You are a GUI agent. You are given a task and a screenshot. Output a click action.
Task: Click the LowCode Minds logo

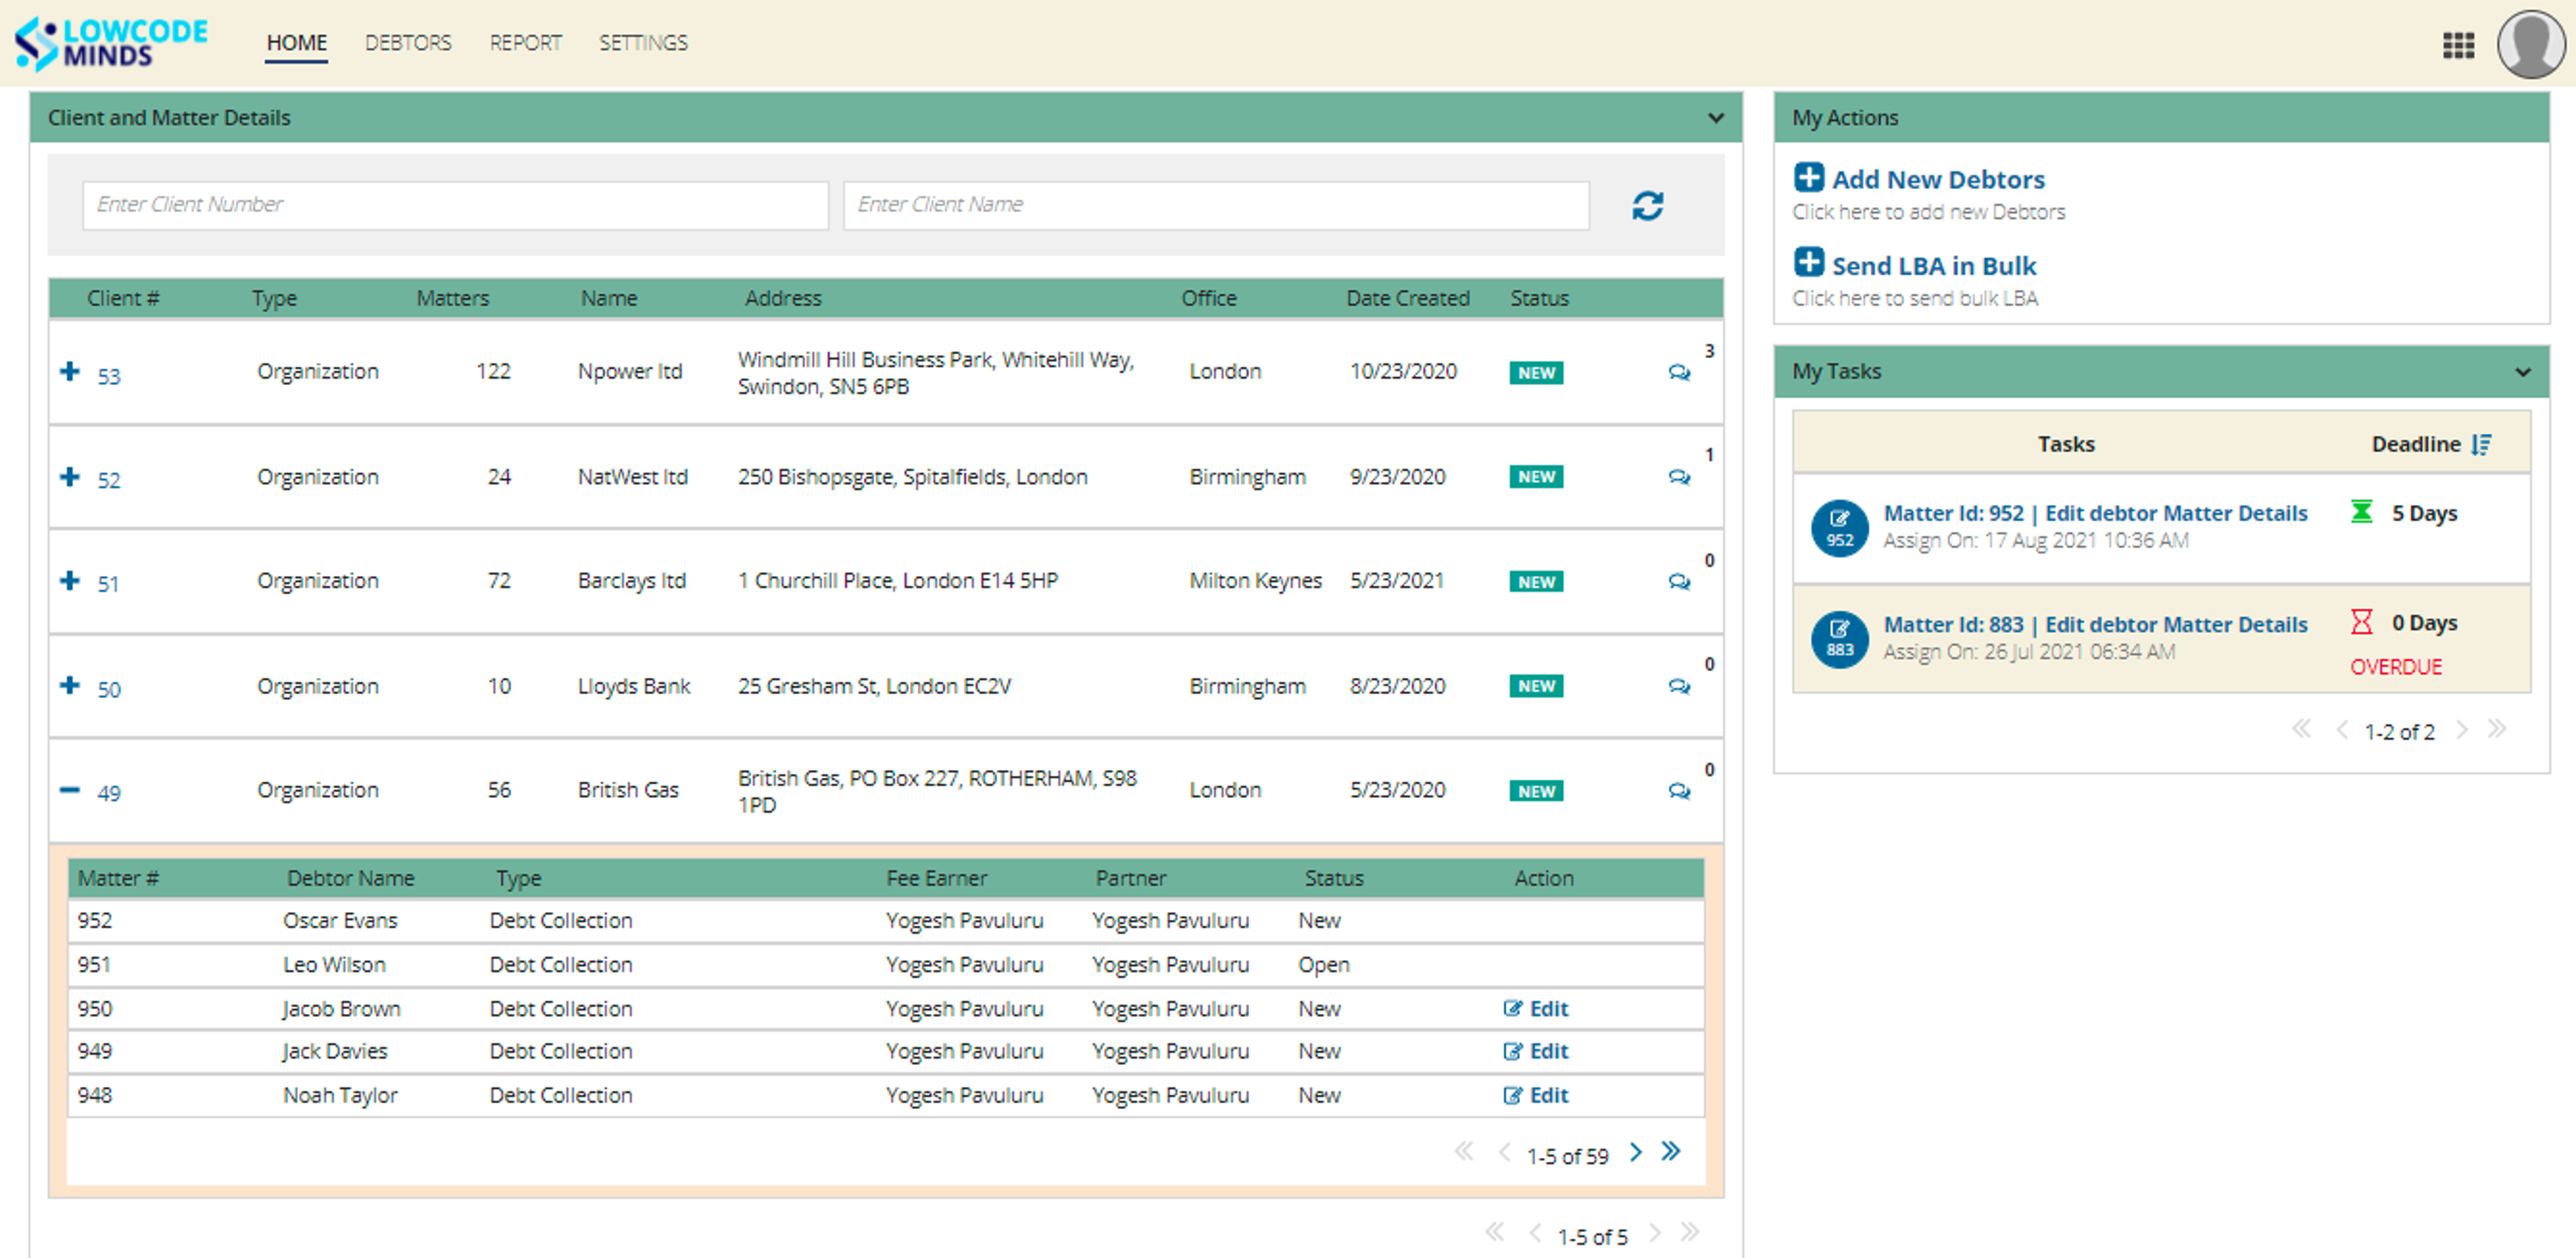111,43
